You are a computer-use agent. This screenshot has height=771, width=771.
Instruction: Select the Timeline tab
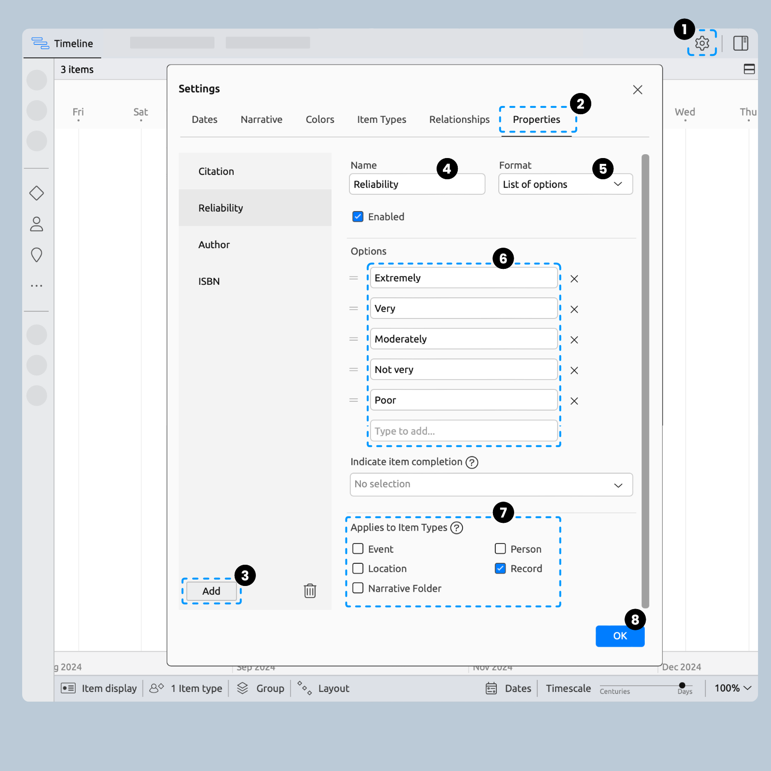tap(62, 43)
